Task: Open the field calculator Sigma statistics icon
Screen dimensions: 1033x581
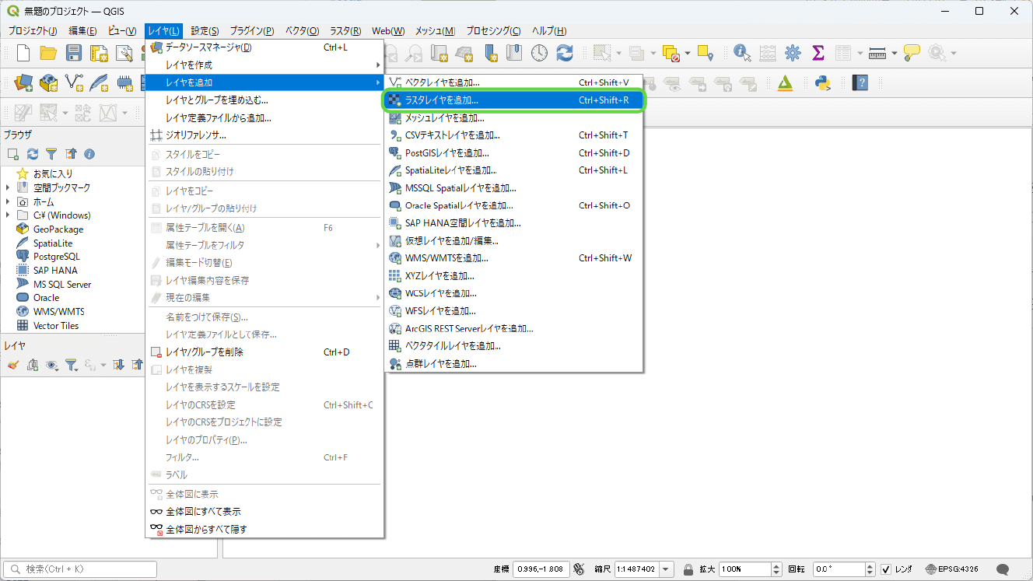Action: click(x=818, y=53)
